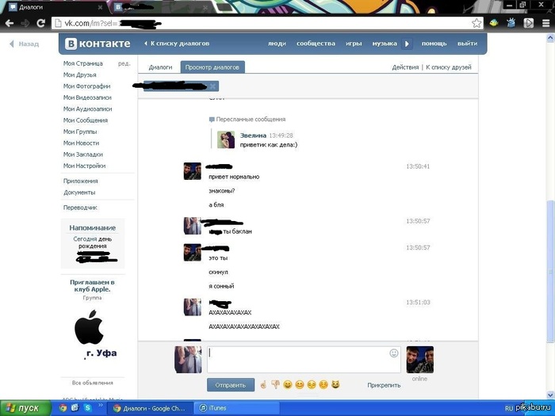Switch to Диалоги Google Chrome taskbar item
The height and width of the screenshot is (416, 555).
[x=150, y=408]
